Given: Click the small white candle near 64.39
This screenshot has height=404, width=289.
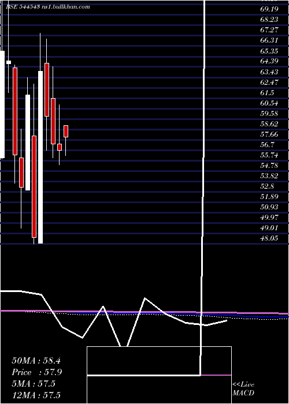Looking at the screenshot, I should coord(9,62).
